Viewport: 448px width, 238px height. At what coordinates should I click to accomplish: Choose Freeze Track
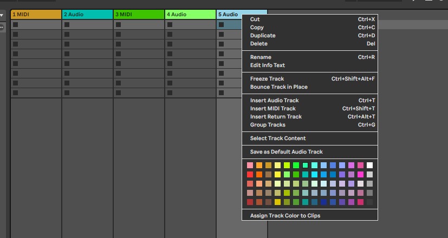point(310,79)
